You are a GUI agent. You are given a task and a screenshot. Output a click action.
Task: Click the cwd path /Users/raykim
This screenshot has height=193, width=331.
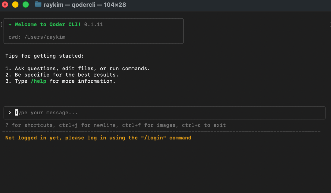pos(45,37)
